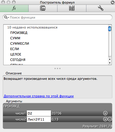
Task: Remove число2 argument with minus button
Action: 110,119
